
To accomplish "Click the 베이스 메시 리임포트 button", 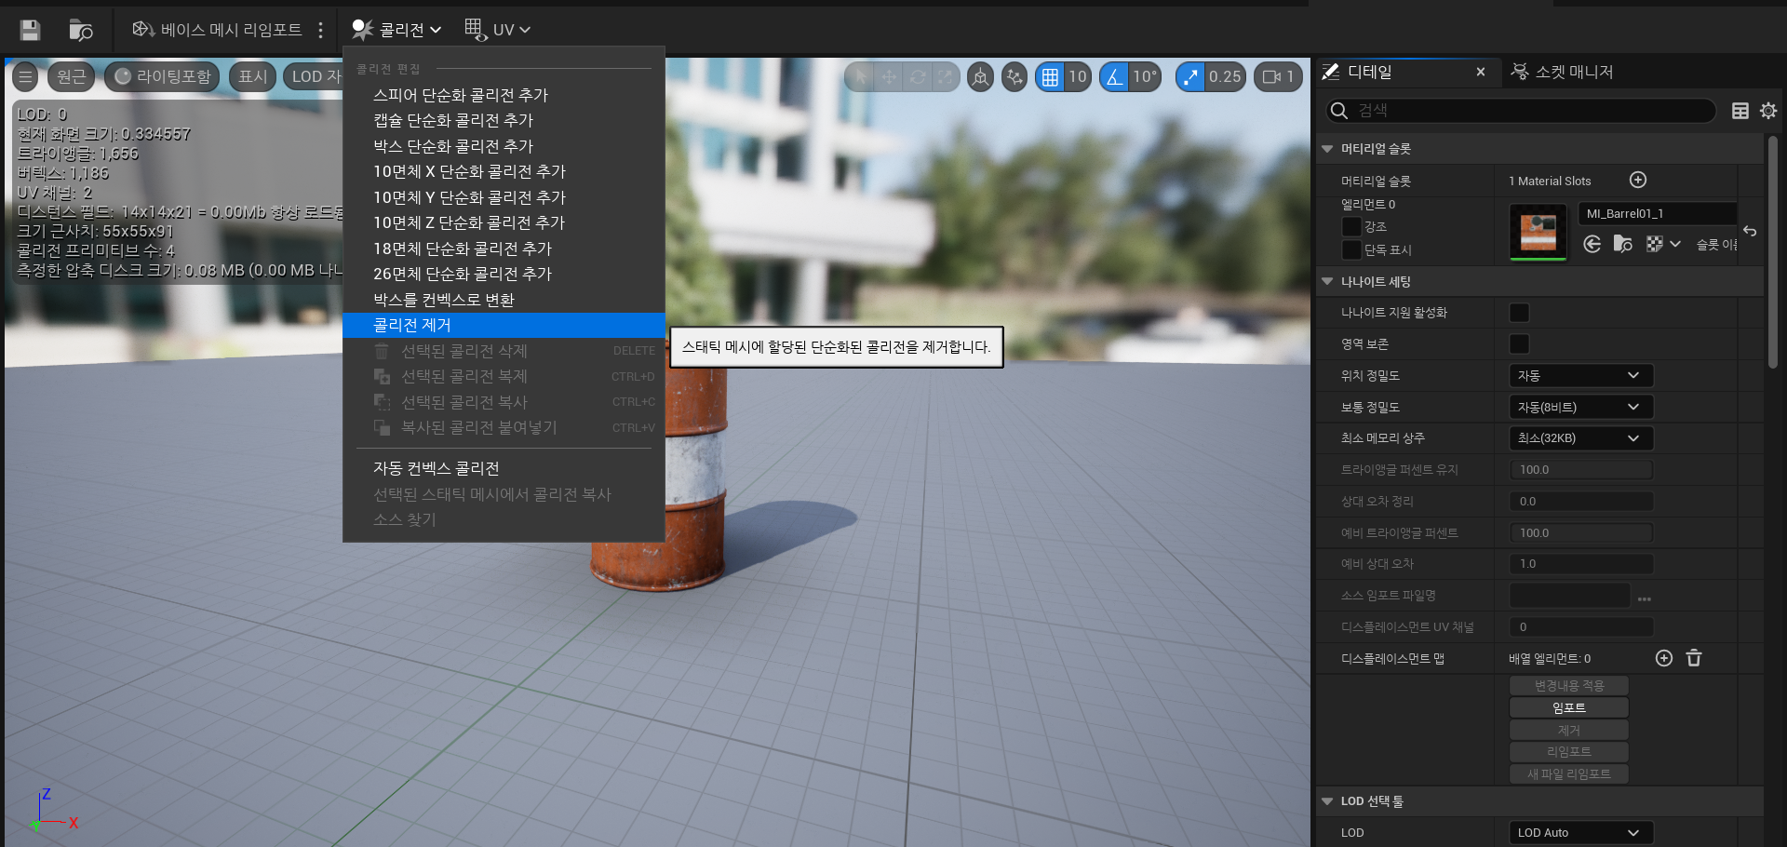I will pos(217,30).
